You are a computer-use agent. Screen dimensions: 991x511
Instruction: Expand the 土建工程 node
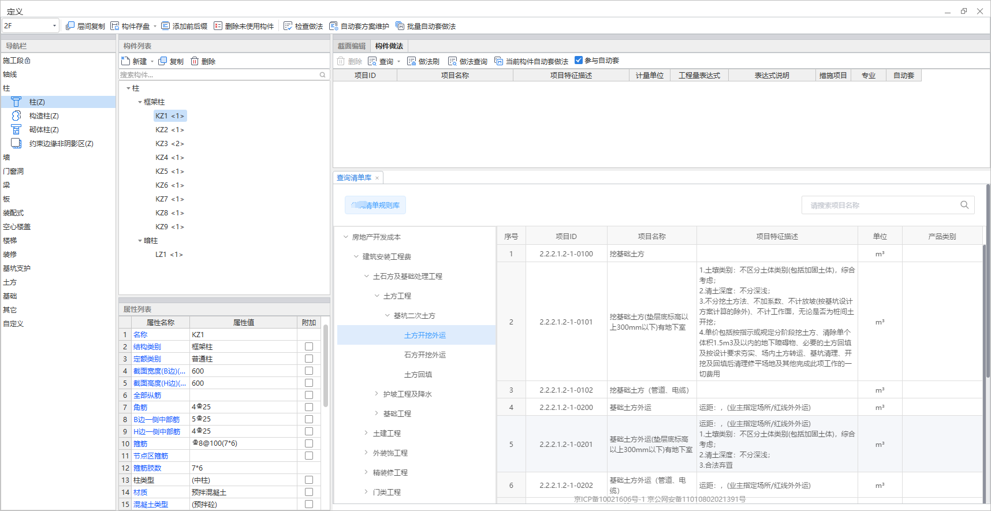click(x=367, y=433)
